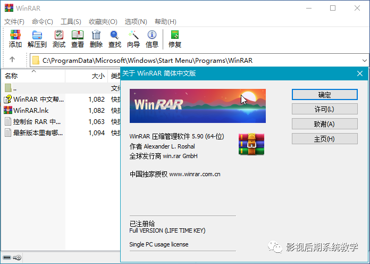Open the 工具(S) menu
This screenshot has height=264, width=370.
click(71, 22)
